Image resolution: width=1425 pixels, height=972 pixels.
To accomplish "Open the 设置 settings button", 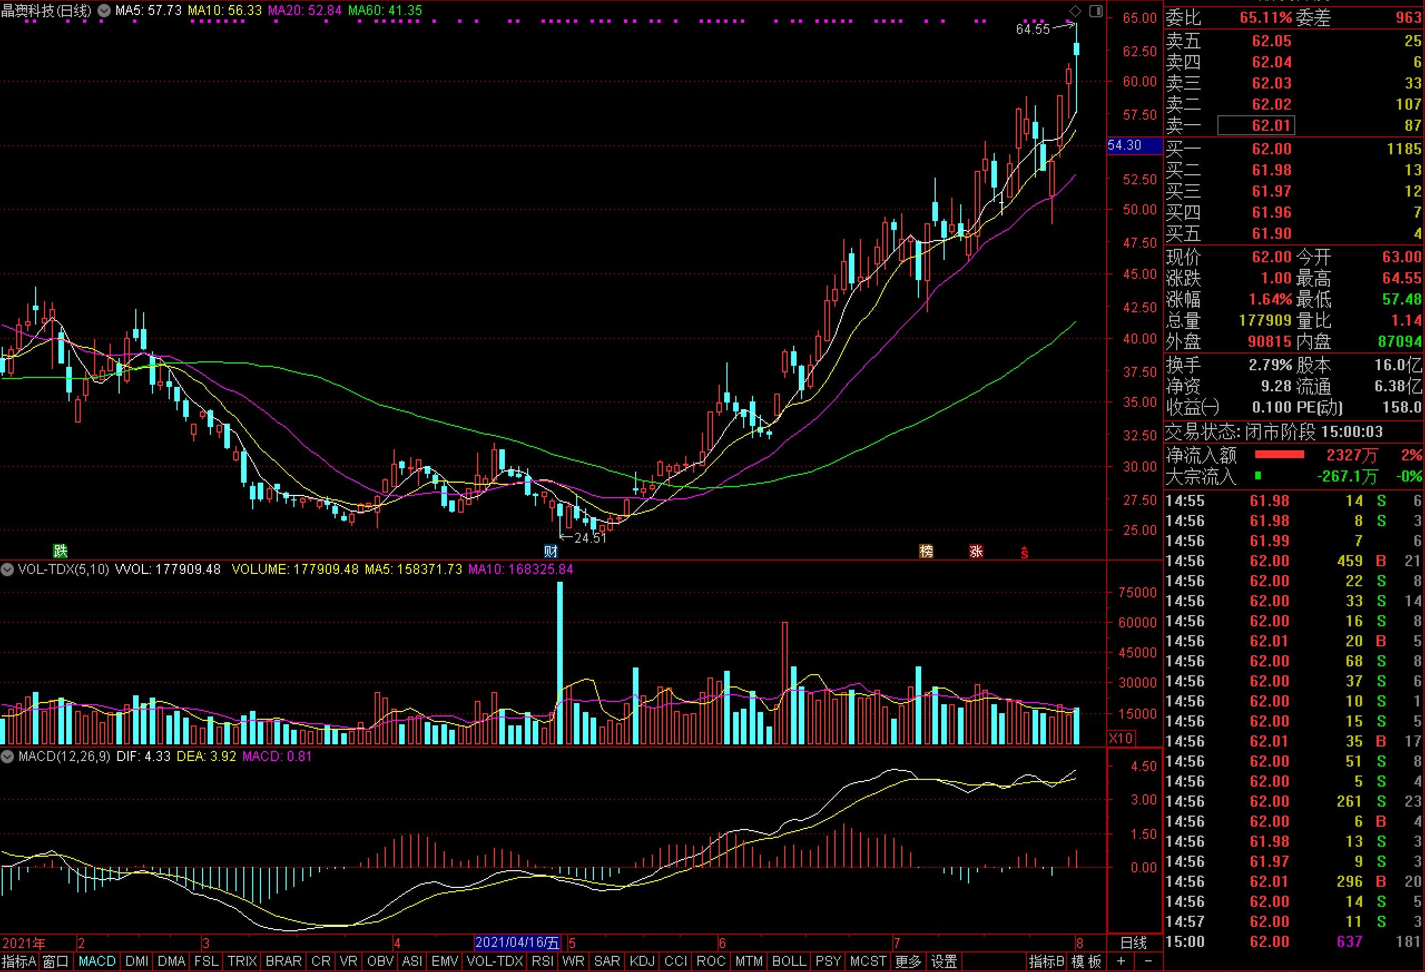I will [944, 961].
